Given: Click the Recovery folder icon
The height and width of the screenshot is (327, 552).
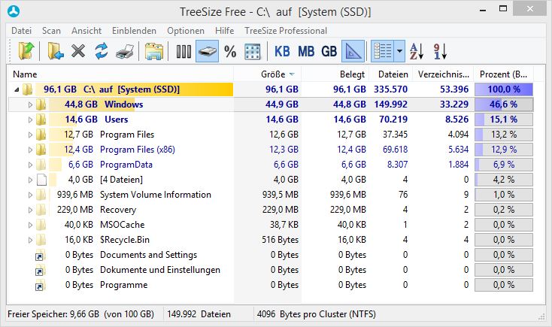Looking at the screenshot, I should [x=41, y=210].
